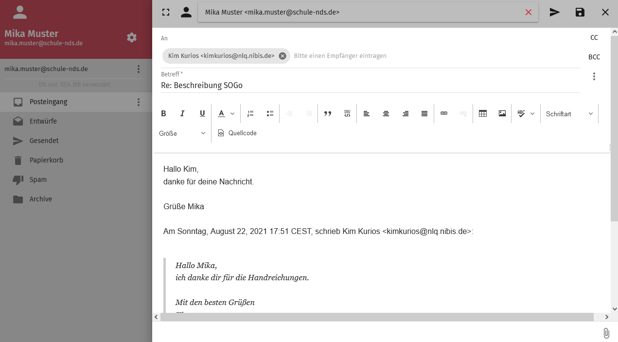Open the Größe font size dropdown
Viewport: 618px width, 342px height.
(183, 133)
